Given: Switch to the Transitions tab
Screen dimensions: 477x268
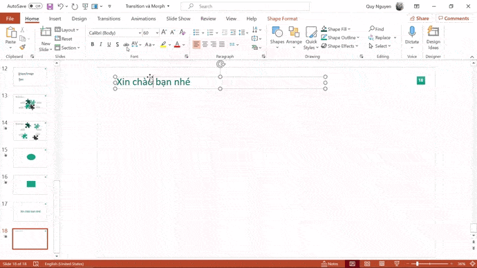Looking at the screenshot, I should click(x=109, y=19).
